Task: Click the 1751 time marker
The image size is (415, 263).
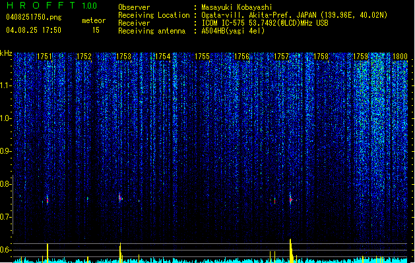Action: coord(44,57)
